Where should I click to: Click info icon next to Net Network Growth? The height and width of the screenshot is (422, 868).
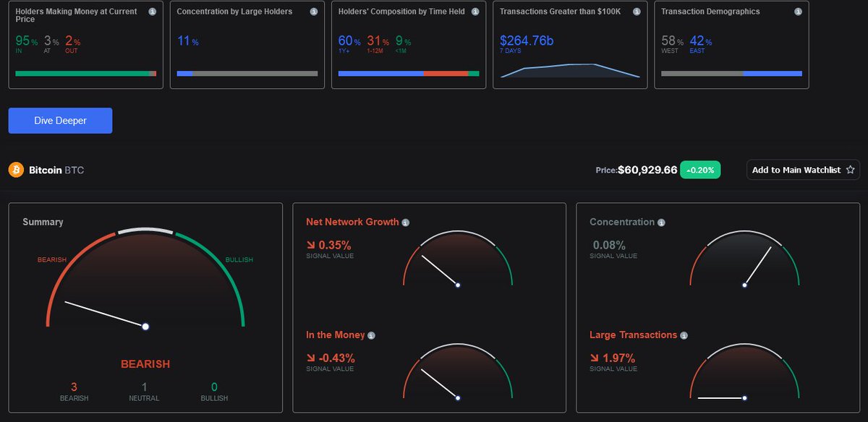click(x=406, y=223)
